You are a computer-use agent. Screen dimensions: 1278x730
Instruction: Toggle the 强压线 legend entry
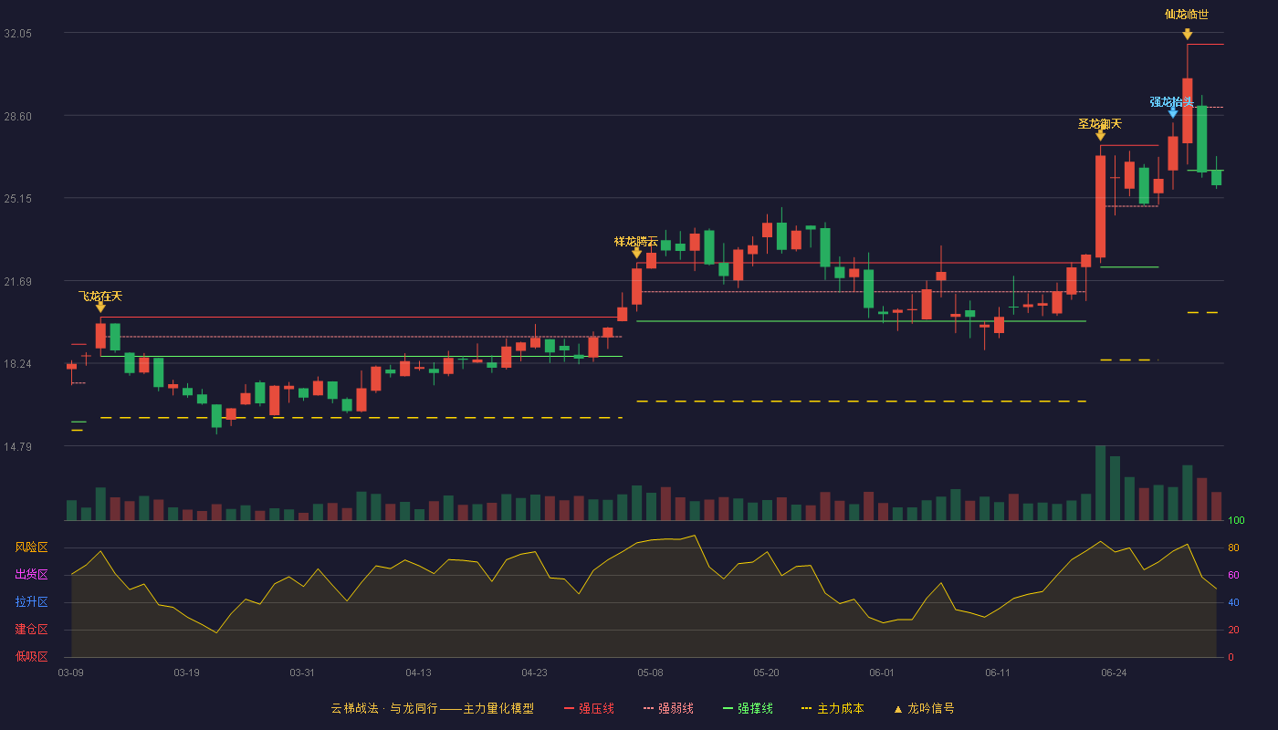(589, 708)
